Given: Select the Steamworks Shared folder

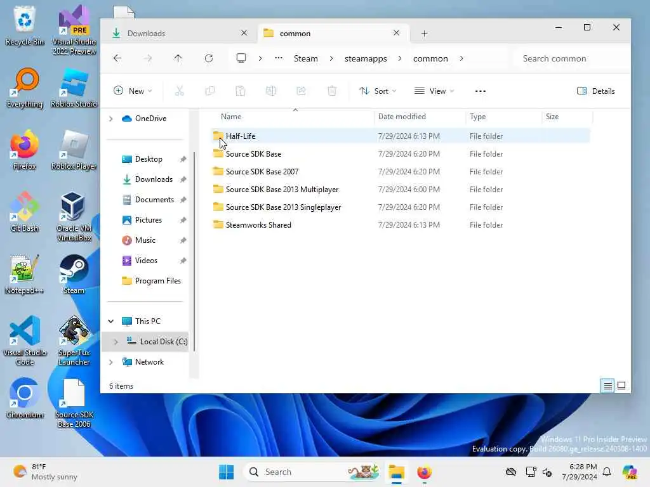Looking at the screenshot, I should pyautogui.click(x=401, y=225).
